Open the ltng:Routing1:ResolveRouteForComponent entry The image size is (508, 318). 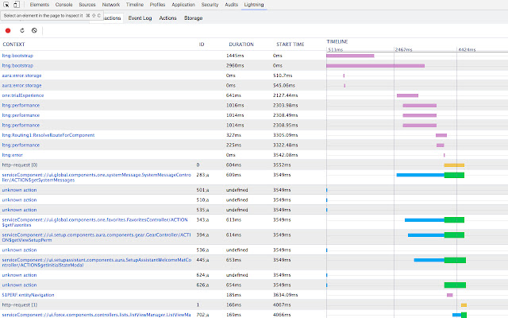pyautogui.click(x=46, y=135)
